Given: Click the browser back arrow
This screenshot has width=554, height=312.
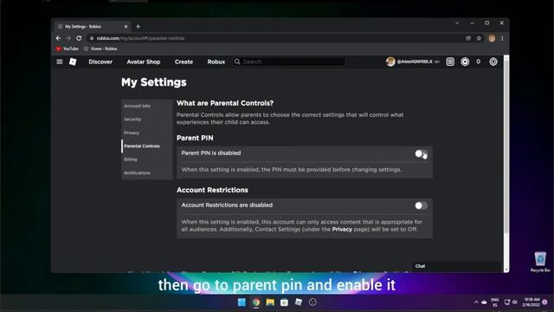Looking at the screenshot, I should (x=58, y=38).
